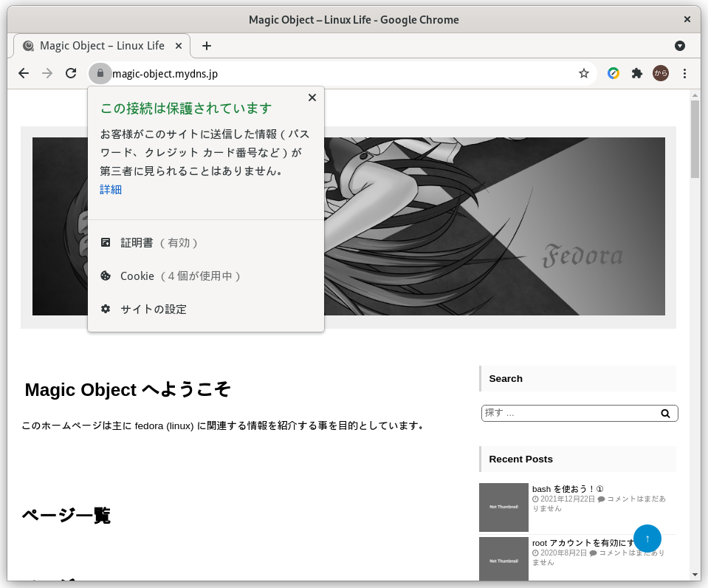The image size is (708, 588).
Task: Click thumbnail of the bash post
Action: pyautogui.click(x=503, y=507)
